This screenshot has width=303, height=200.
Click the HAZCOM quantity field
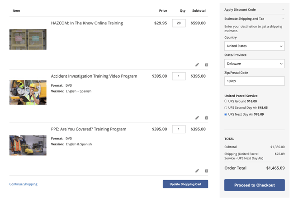(179, 23)
